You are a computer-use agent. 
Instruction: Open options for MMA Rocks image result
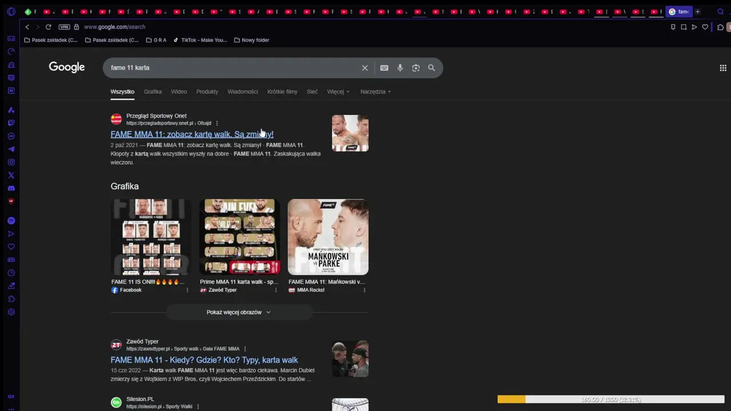click(x=364, y=290)
